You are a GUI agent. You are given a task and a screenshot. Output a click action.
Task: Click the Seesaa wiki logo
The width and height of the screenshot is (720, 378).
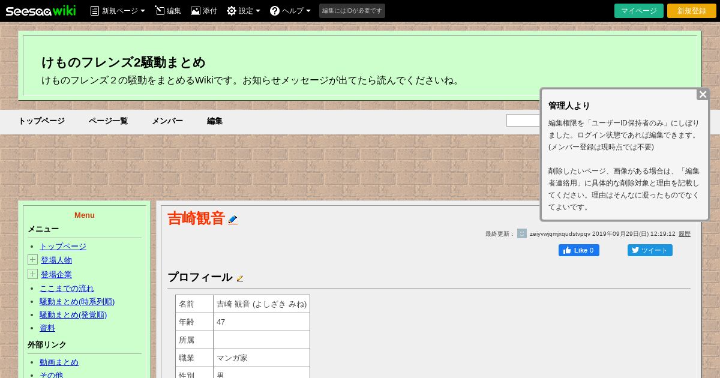41,11
